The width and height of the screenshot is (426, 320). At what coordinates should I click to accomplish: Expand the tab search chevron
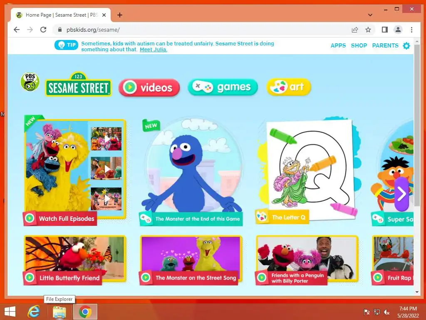point(370,15)
